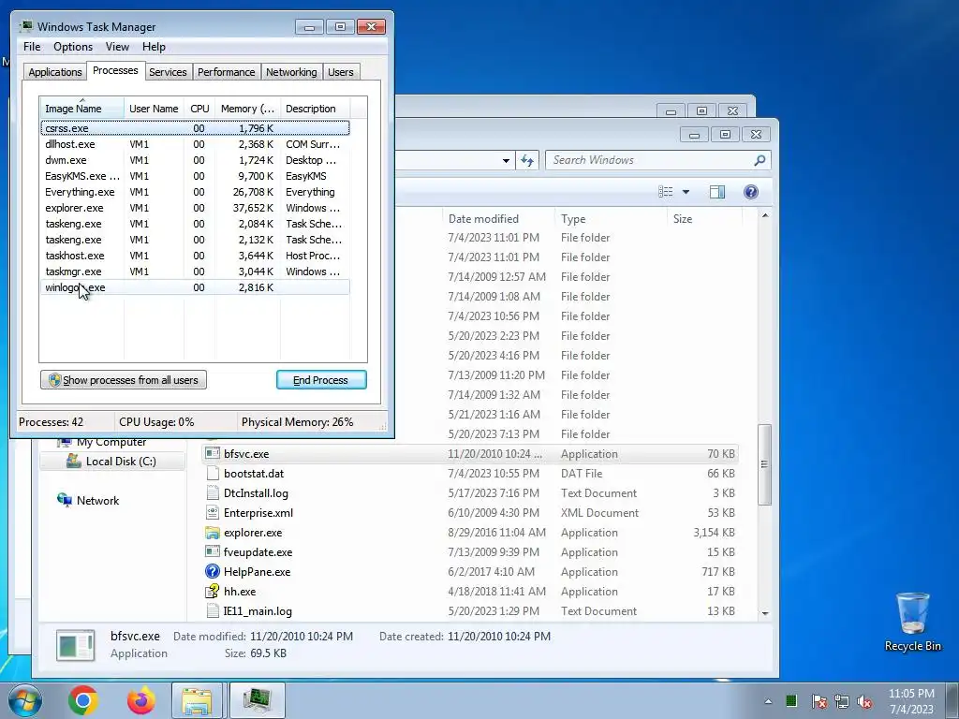Sort processes by User Name column
This screenshot has height=719, width=959.
(x=155, y=109)
